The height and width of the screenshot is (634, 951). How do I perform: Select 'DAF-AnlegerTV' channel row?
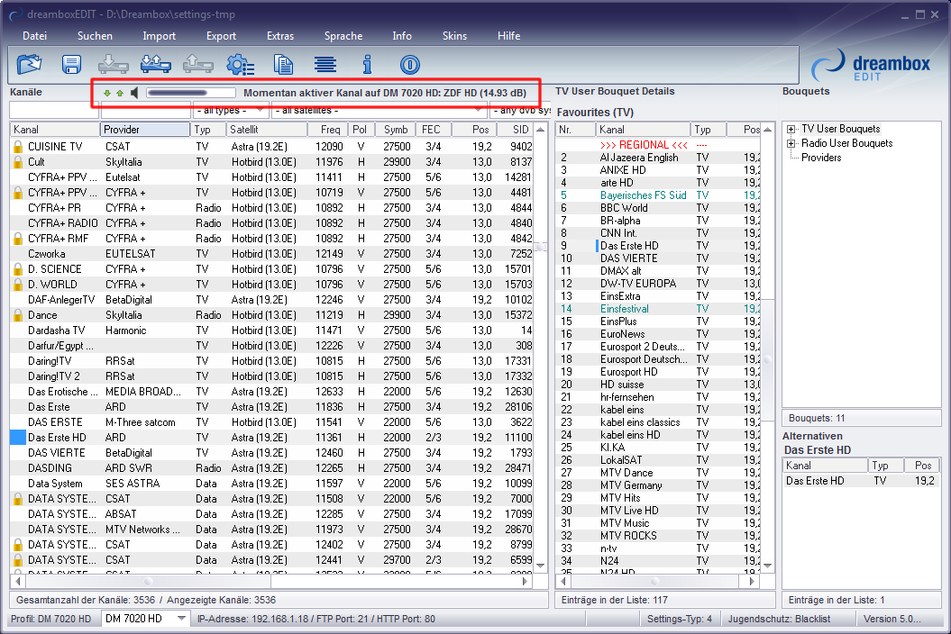click(x=272, y=299)
